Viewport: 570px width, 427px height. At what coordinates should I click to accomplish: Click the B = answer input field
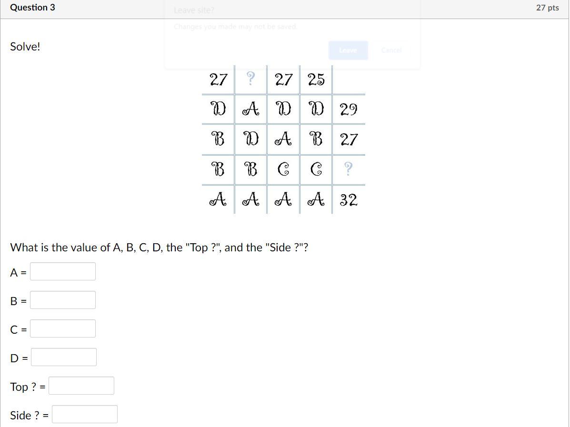pos(63,300)
